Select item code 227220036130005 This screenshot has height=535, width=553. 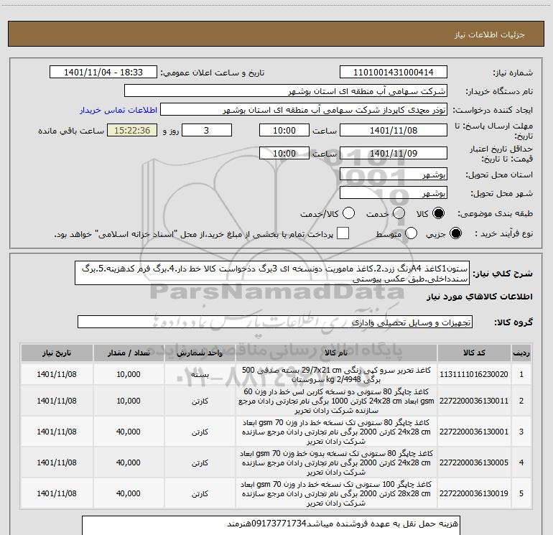474,462
